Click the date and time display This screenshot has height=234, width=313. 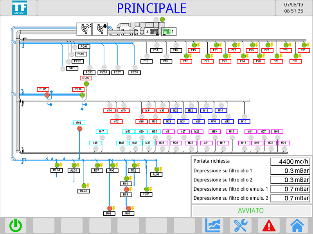(293, 8)
